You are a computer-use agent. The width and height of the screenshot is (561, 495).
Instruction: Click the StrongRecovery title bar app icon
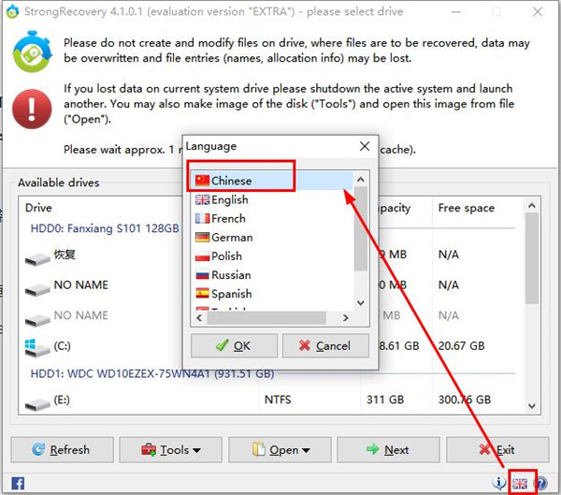(x=12, y=12)
